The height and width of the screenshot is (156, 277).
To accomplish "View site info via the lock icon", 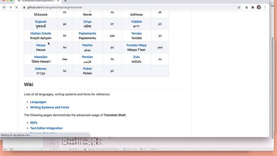I will [24, 7].
